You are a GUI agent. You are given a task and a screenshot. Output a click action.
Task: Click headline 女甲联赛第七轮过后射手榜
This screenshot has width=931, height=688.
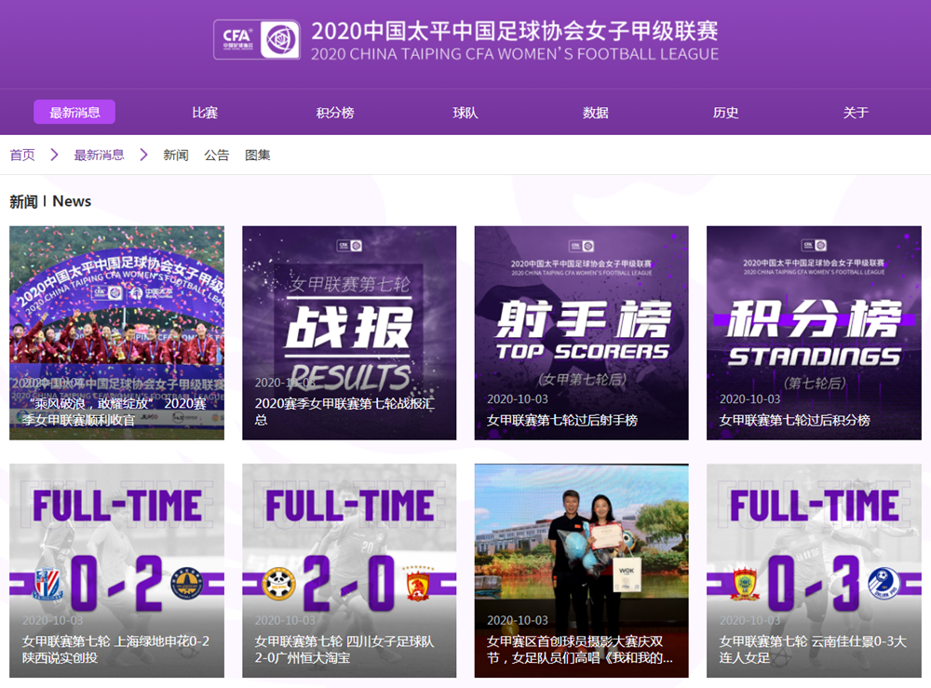(562, 420)
